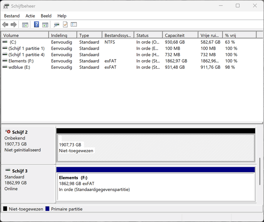Screen dimensions: 264x222
Task: Sort by the Bestandssys... column header
Action: click(118, 35)
